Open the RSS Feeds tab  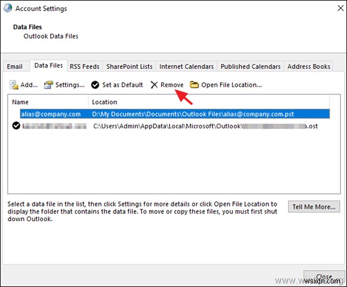point(84,66)
